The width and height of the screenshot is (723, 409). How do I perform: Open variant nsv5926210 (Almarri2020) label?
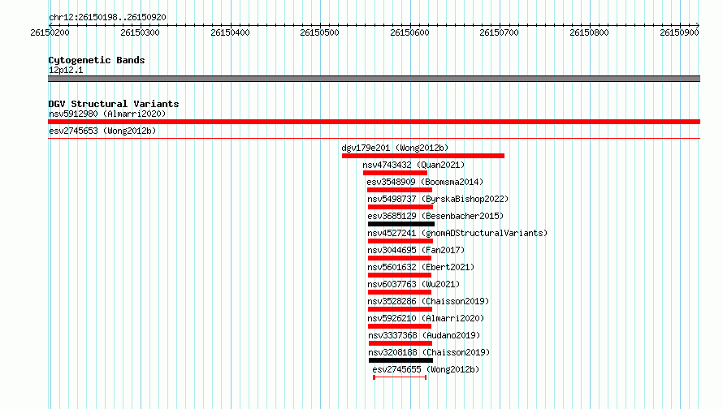click(426, 318)
